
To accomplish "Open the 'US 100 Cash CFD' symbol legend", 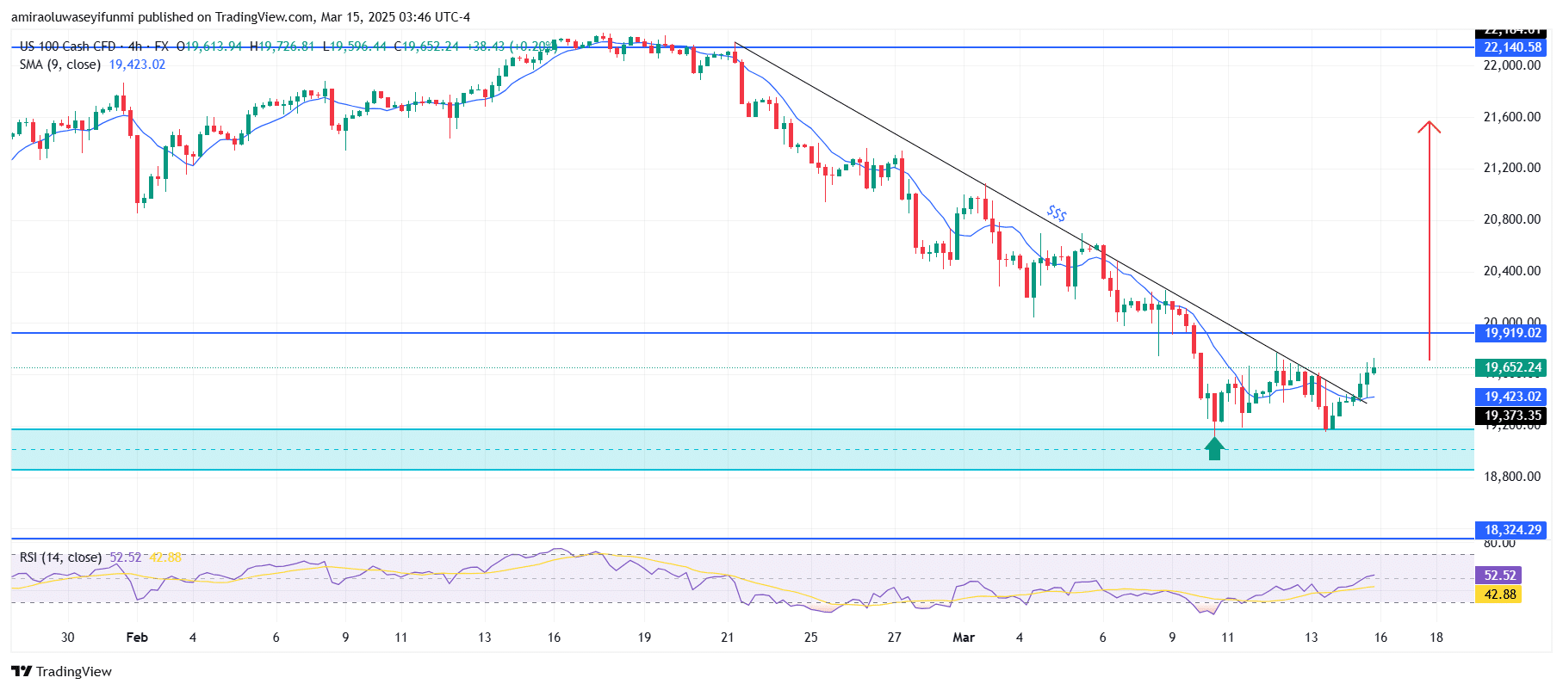I will 67,46.
